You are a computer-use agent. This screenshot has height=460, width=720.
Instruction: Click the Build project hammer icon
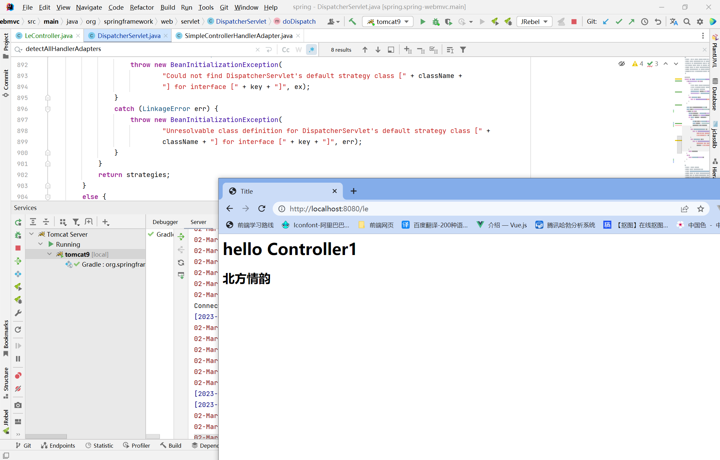353,22
